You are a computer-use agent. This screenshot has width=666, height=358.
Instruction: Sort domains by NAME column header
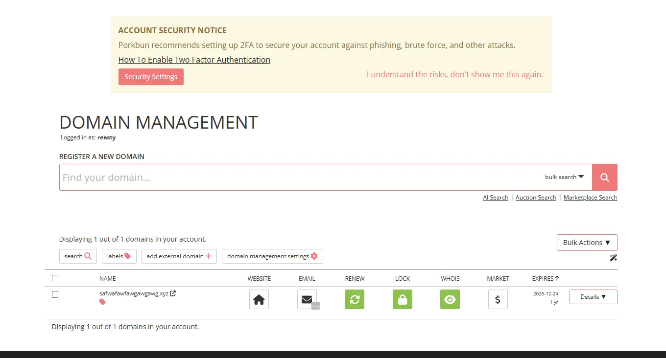tap(107, 278)
